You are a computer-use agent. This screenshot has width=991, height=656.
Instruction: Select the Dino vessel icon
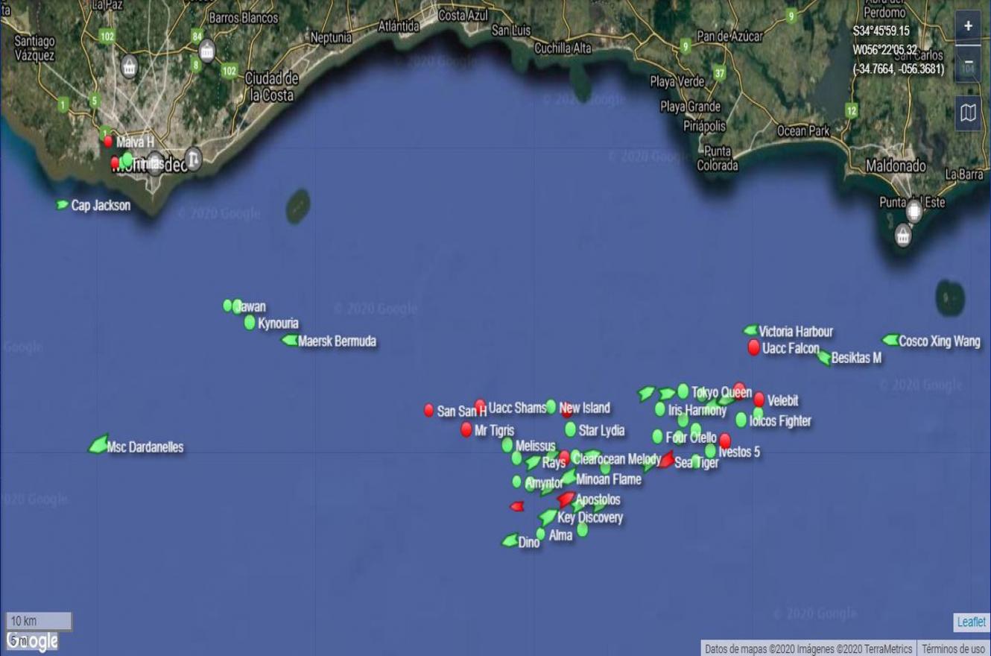point(510,540)
